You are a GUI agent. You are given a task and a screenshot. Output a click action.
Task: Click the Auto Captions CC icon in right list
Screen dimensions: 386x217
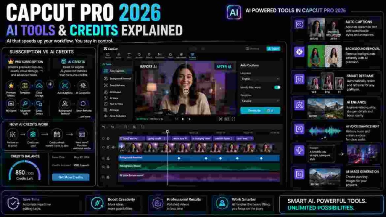[x=299, y=24]
